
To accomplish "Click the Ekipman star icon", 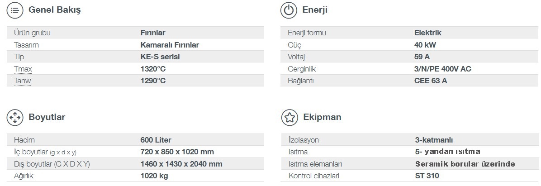I will [x=289, y=117].
